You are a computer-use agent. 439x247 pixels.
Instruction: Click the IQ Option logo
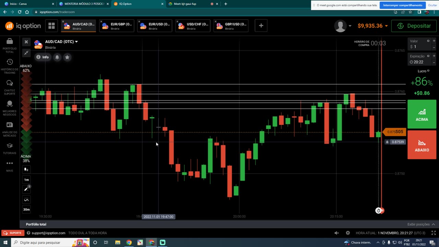(23, 26)
